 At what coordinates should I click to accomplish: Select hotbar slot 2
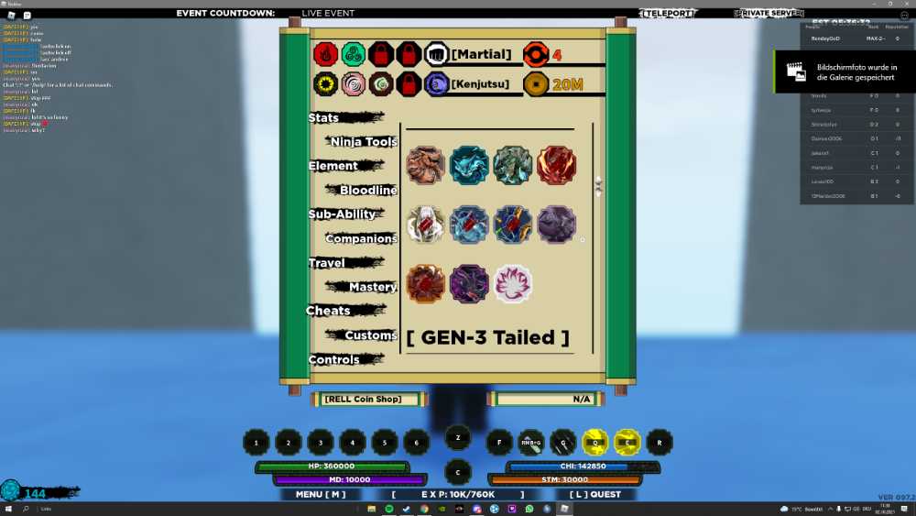click(288, 443)
